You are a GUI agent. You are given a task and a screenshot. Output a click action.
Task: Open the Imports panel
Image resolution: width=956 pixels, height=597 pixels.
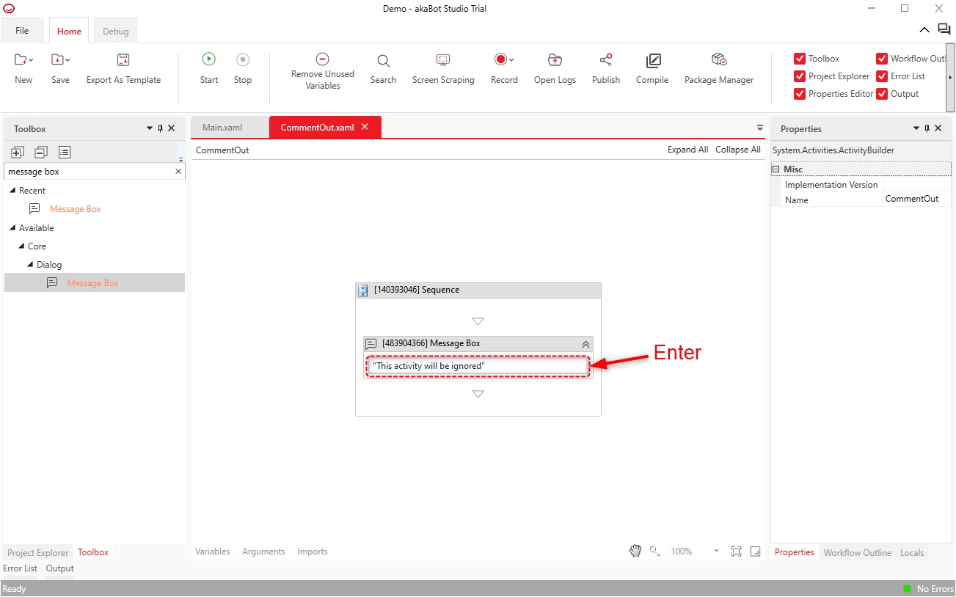313,552
